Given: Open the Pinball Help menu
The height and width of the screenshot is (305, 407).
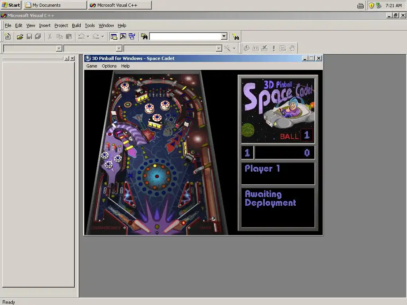Looking at the screenshot, I should coord(125,66).
